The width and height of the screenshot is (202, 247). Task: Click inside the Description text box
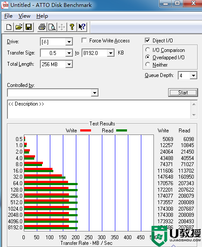(x=99, y=109)
